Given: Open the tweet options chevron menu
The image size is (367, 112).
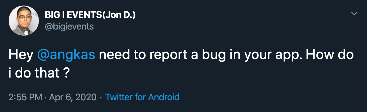Looking at the screenshot, I should [355, 14].
